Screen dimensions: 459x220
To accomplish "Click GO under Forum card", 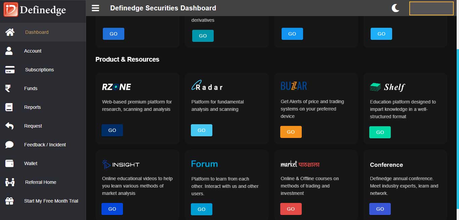I will (x=202, y=209).
